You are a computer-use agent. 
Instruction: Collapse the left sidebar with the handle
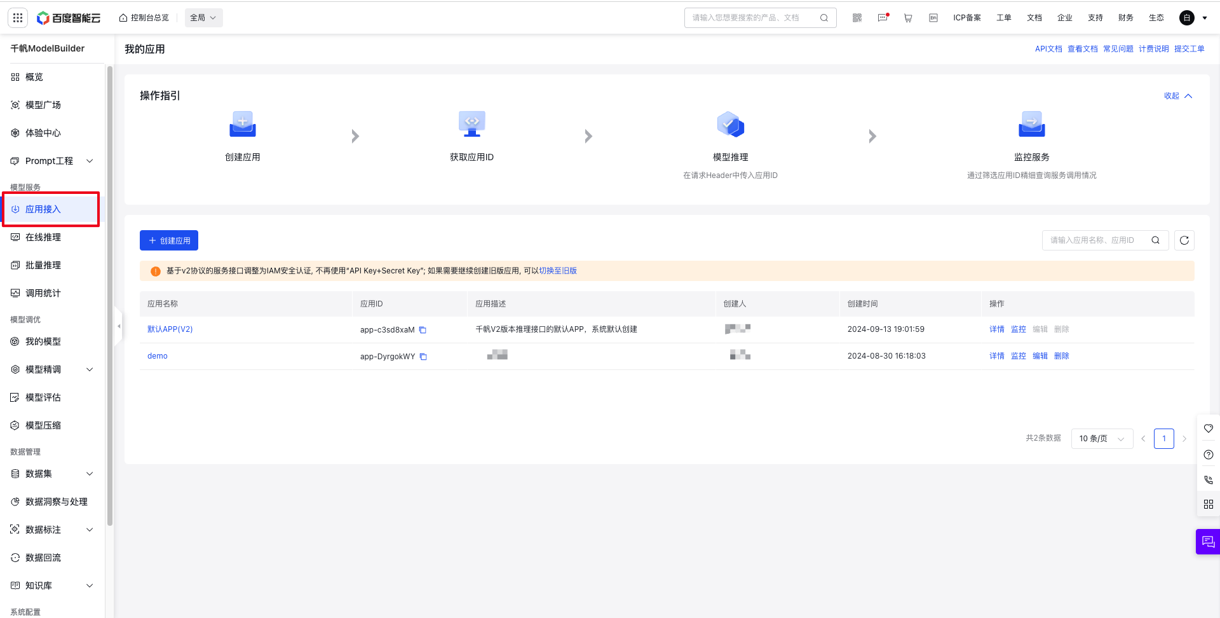click(x=119, y=326)
